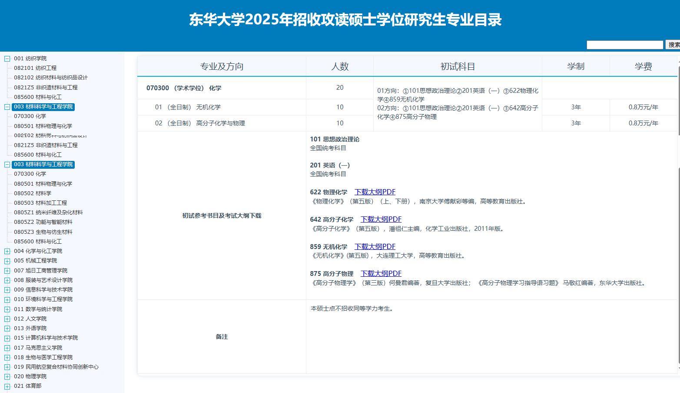This screenshot has width=680, height=393.
Task: Select 010 环境科学与工程学院 label
Action: coord(43,299)
